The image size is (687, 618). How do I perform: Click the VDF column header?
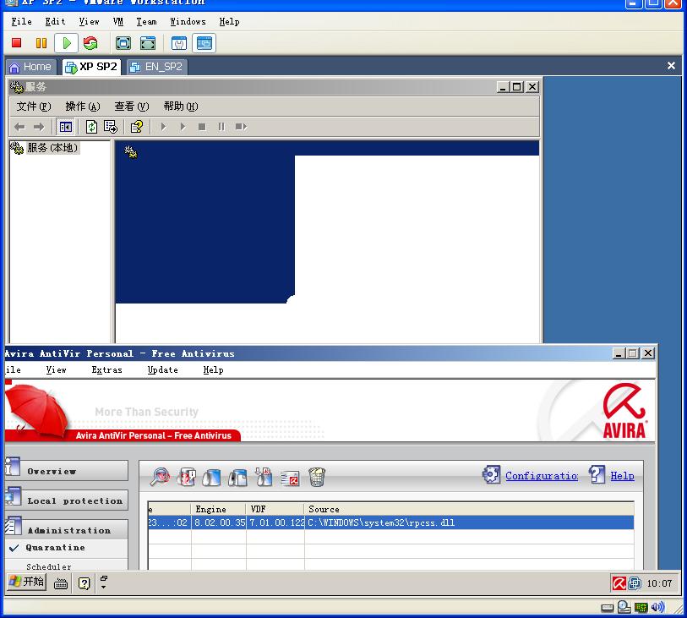[x=275, y=509]
